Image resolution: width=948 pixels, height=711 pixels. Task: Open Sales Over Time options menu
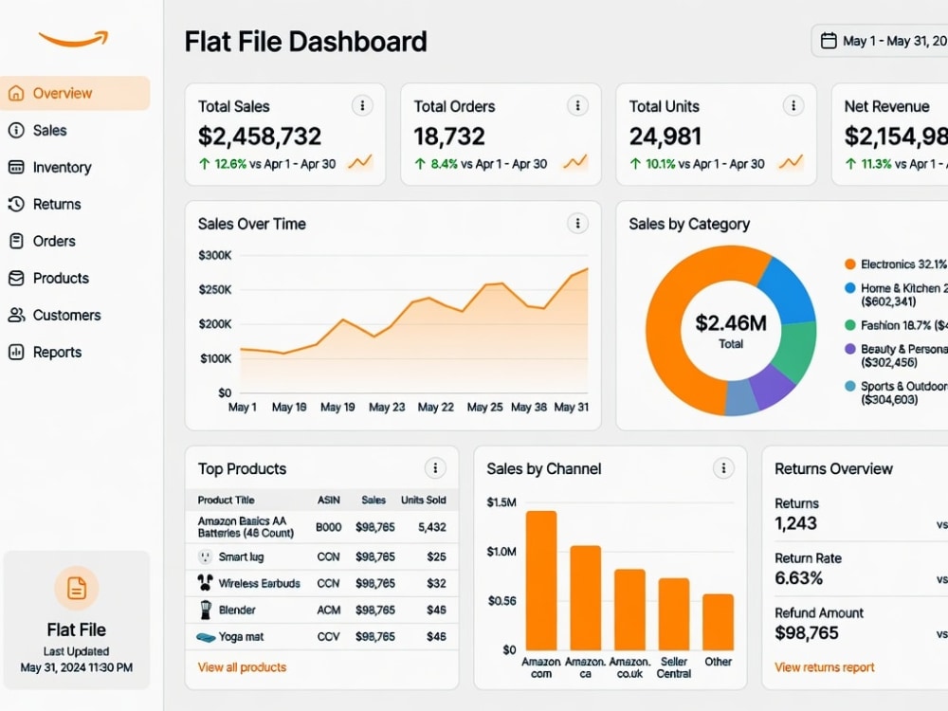[x=577, y=224]
